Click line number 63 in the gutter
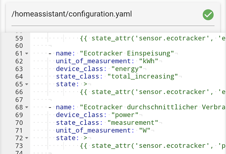Image resolution: width=226 pixels, height=154 pixels. pyautogui.click(x=19, y=69)
